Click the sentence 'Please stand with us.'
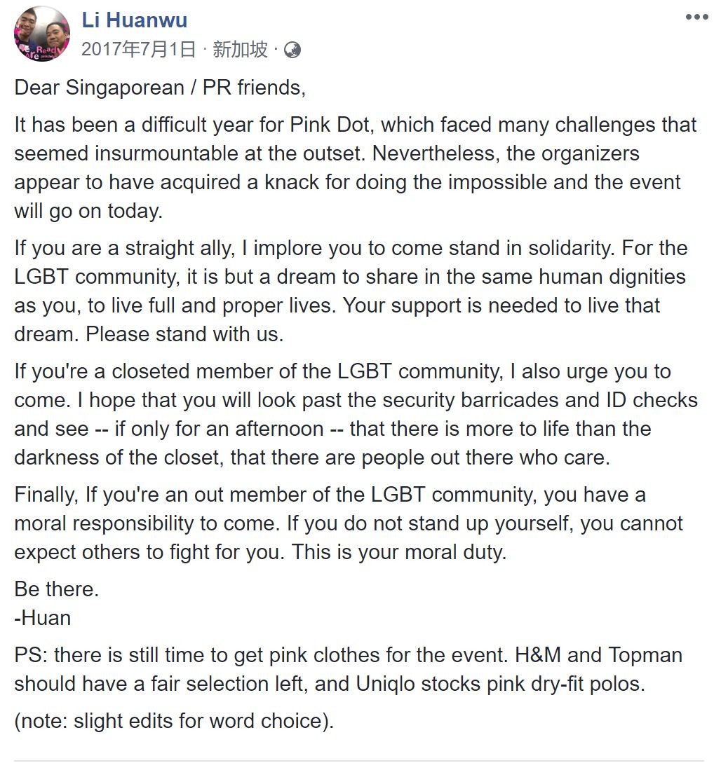Screen dimensions: 714x763 tap(184, 334)
